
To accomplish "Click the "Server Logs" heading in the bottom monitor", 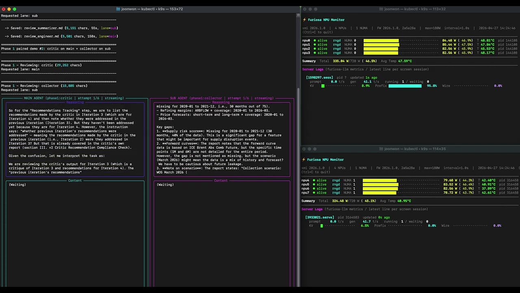I will [x=312, y=209].
